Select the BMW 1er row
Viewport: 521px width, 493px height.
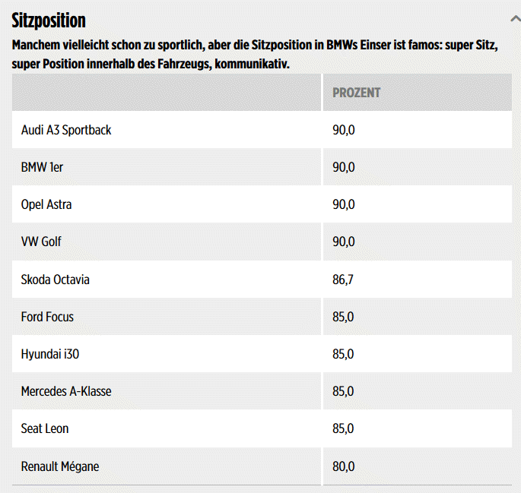[42, 167]
